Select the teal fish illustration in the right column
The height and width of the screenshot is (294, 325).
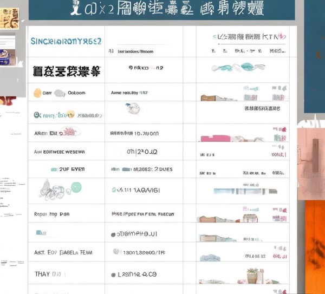click(x=238, y=67)
